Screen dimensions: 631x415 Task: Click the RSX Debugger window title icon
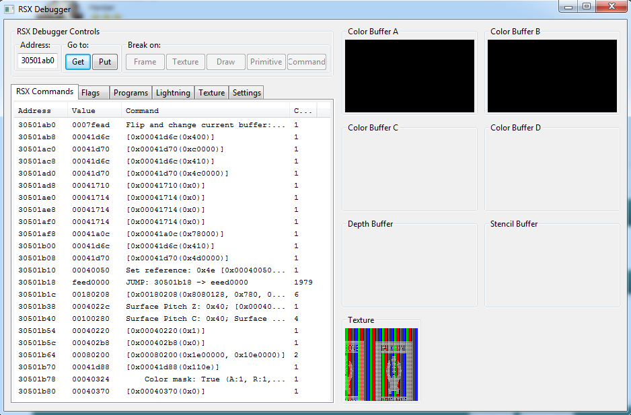9,9
